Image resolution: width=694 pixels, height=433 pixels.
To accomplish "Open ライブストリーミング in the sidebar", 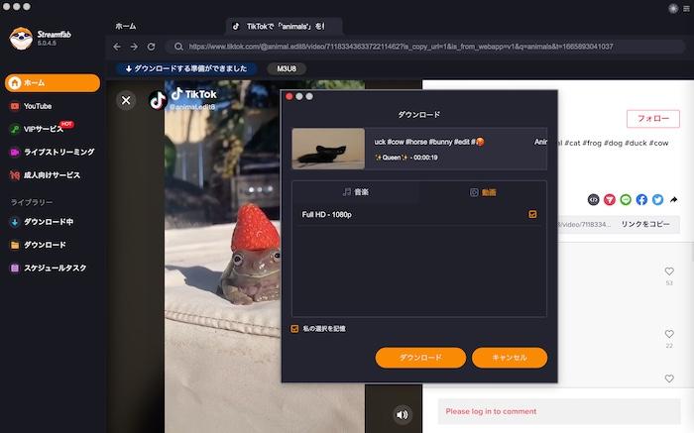I will (53, 153).
